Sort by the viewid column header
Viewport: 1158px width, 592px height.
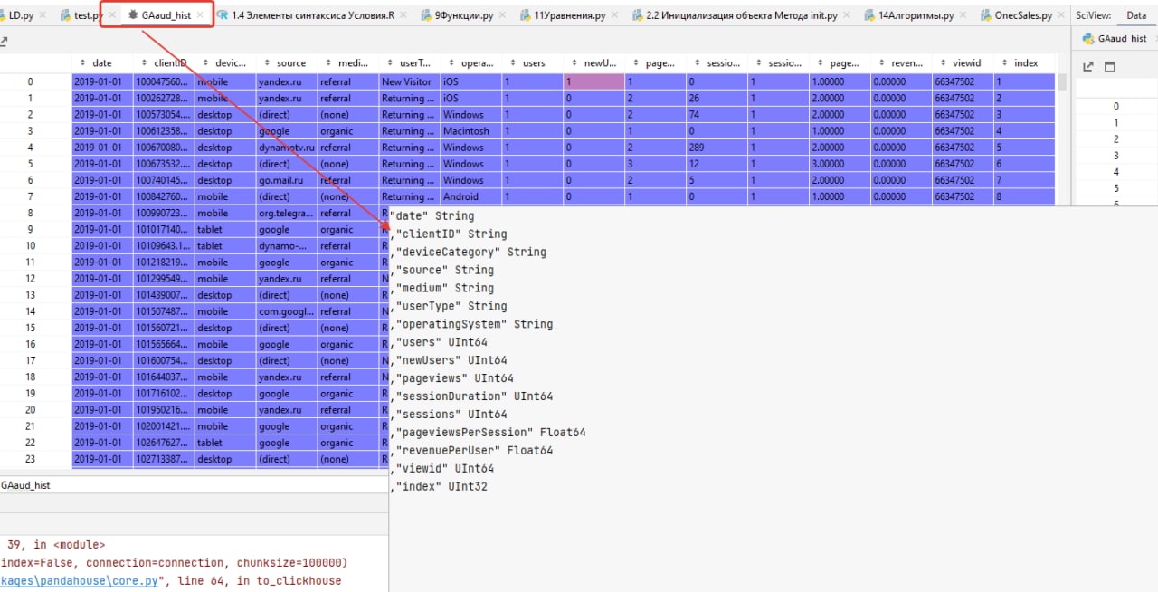pyautogui.click(x=963, y=63)
